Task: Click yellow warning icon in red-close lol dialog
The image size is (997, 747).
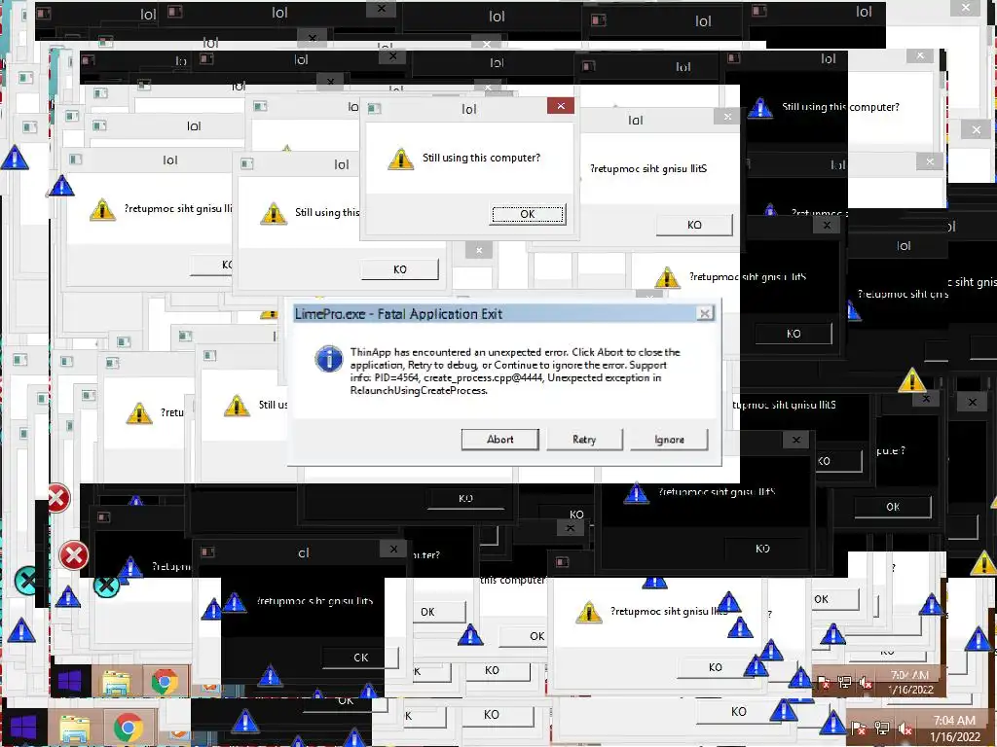Action: pos(400,159)
